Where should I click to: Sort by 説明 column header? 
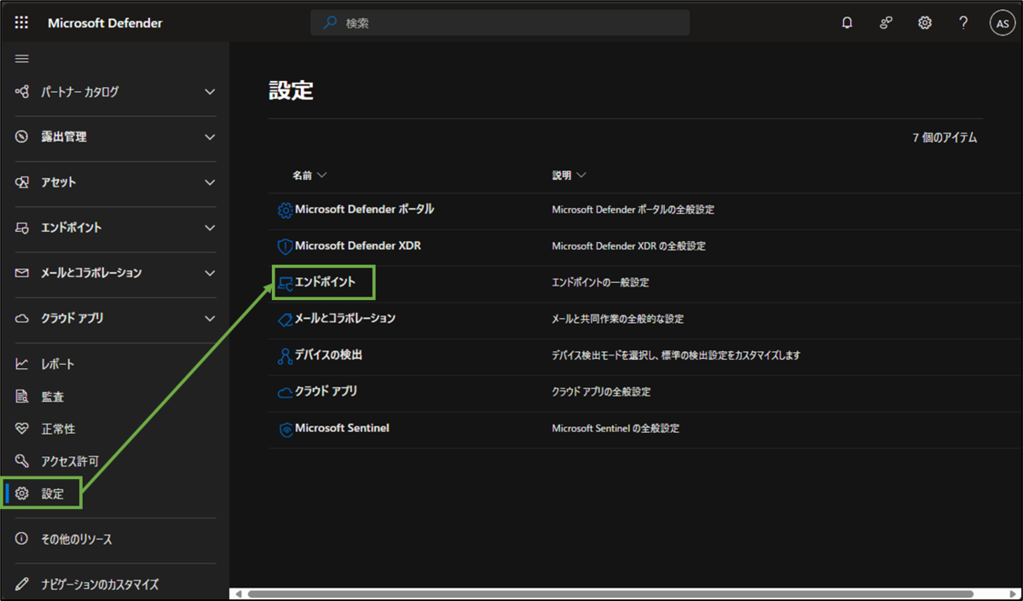[x=569, y=175]
